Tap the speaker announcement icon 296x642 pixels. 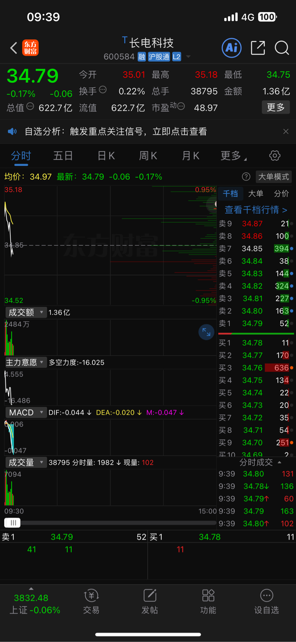pos(12,131)
